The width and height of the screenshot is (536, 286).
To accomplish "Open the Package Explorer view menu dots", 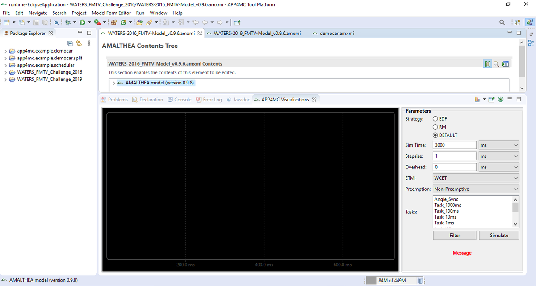I will click(x=89, y=43).
